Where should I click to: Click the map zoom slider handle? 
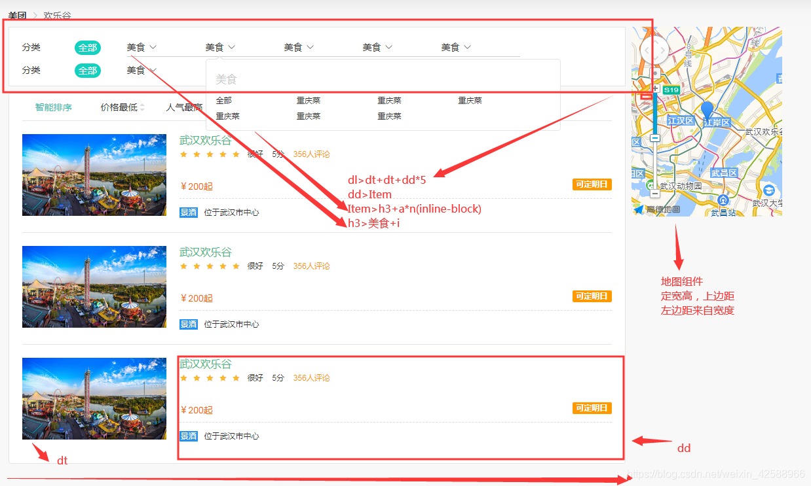[x=654, y=138]
